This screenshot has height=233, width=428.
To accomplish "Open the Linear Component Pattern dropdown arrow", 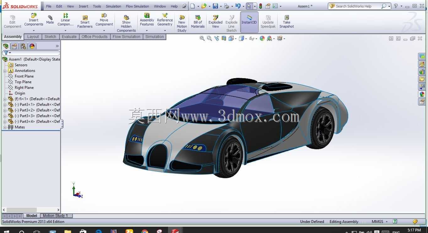I will (x=65, y=30).
